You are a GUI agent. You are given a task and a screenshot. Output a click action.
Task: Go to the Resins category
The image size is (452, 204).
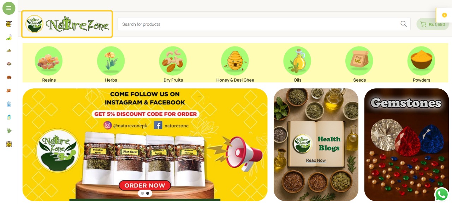49,64
